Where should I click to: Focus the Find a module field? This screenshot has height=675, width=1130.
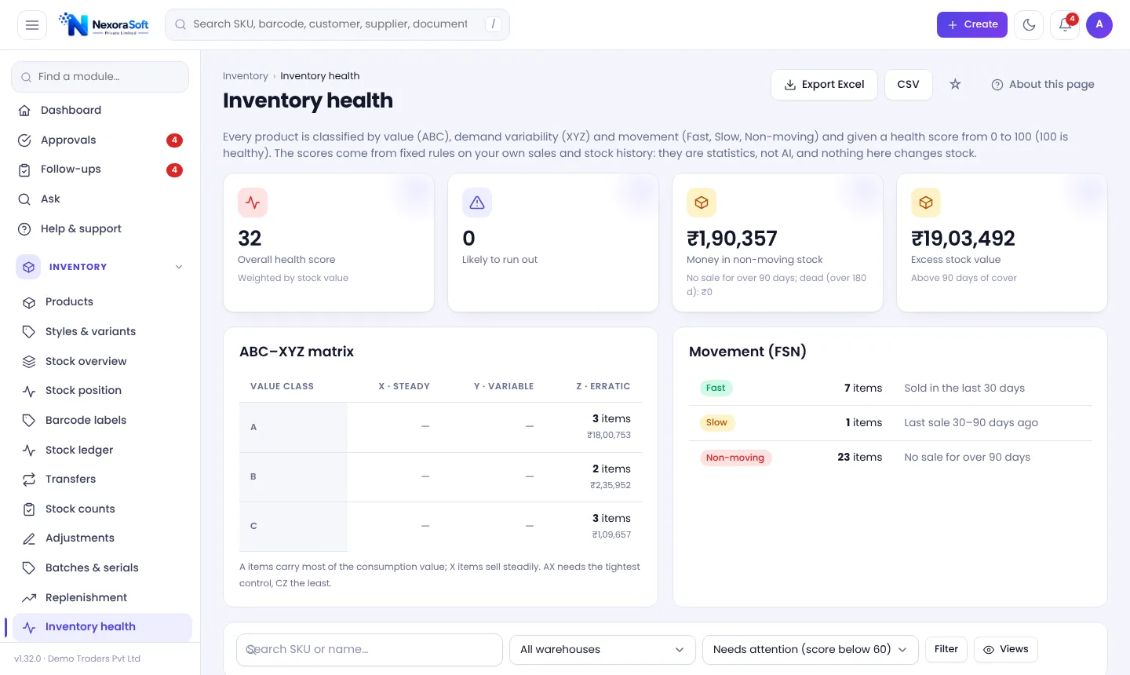coord(100,77)
